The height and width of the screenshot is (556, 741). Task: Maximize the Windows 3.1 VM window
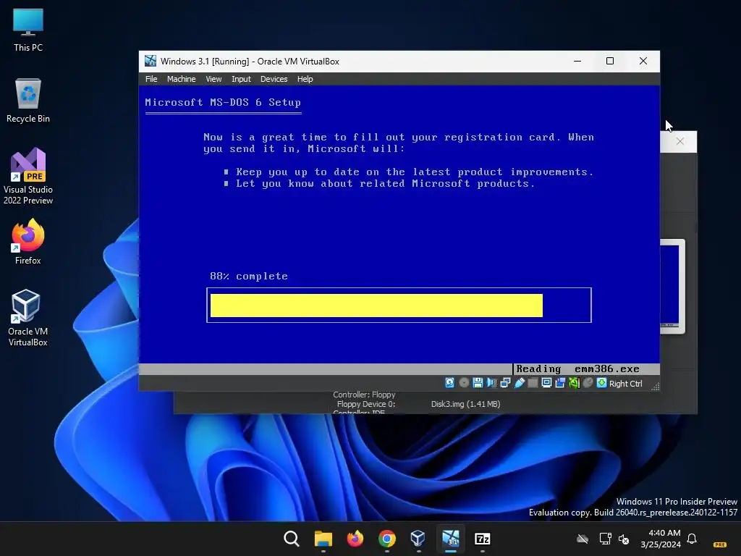click(x=609, y=61)
